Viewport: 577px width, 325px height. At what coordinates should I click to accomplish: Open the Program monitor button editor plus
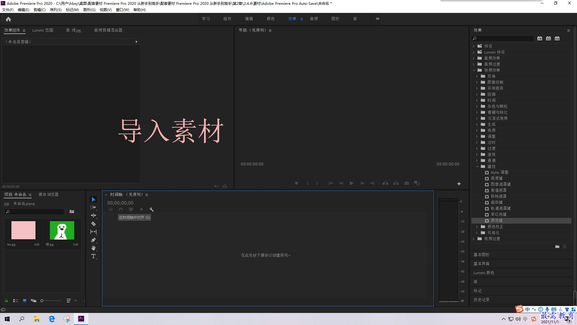tap(459, 184)
